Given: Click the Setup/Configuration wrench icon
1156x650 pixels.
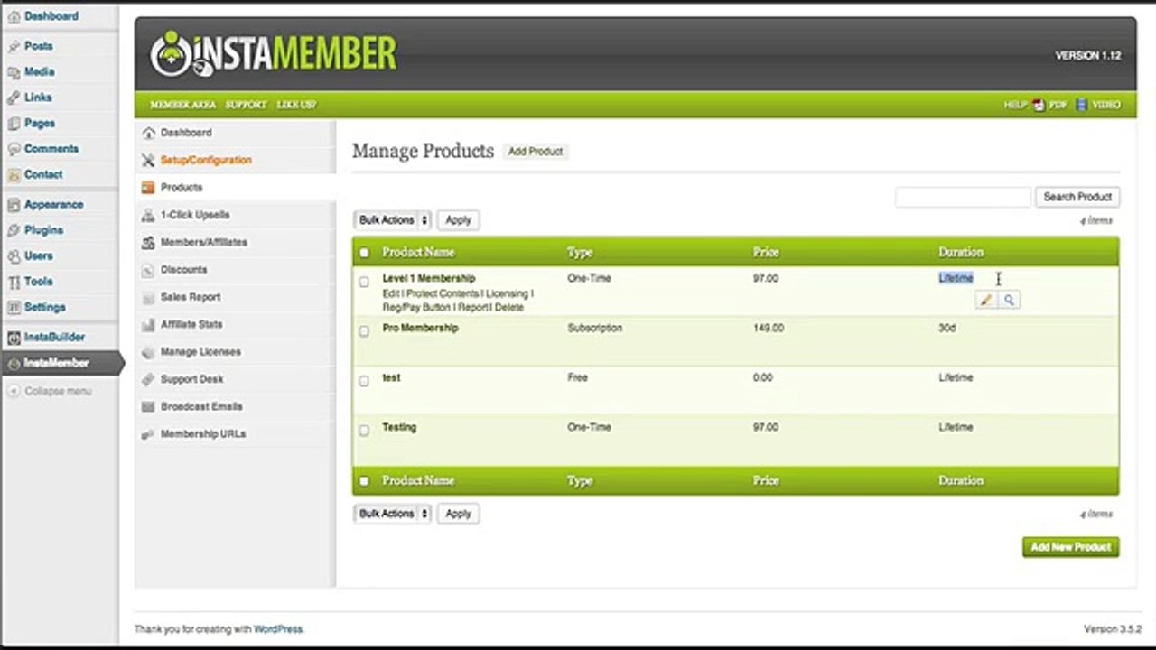Looking at the screenshot, I should point(148,160).
